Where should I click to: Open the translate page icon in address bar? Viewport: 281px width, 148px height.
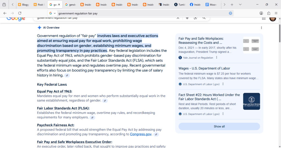(x=230, y=13)
